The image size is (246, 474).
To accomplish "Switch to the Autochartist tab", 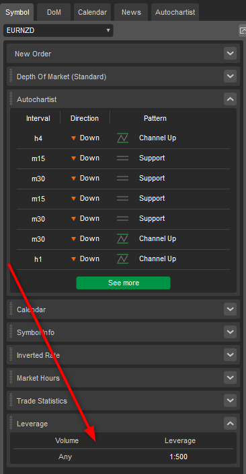I will click(x=175, y=12).
